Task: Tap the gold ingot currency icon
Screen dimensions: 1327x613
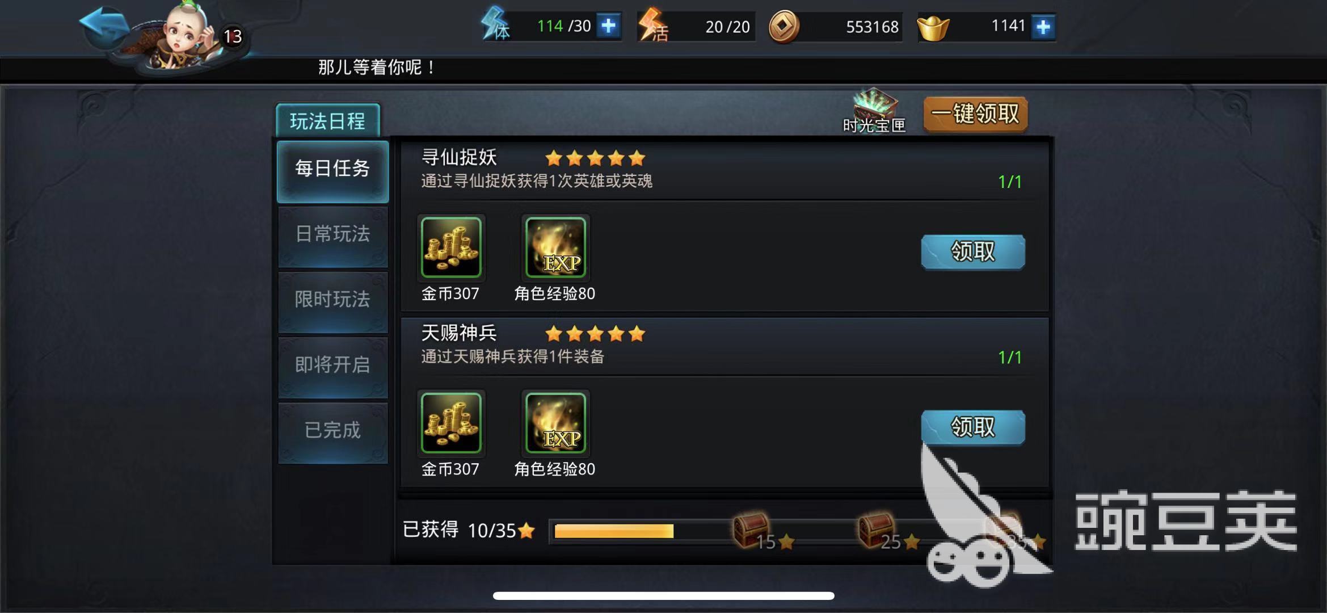Action: point(933,28)
